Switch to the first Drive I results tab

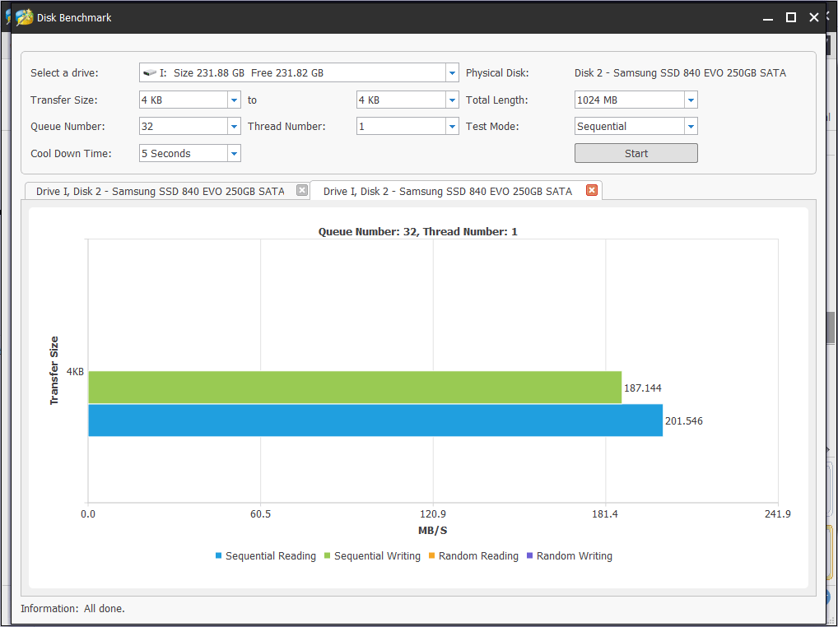160,191
